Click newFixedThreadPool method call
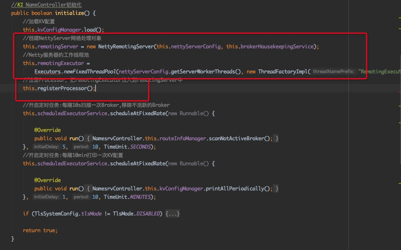401x250 pixels. 90,71
